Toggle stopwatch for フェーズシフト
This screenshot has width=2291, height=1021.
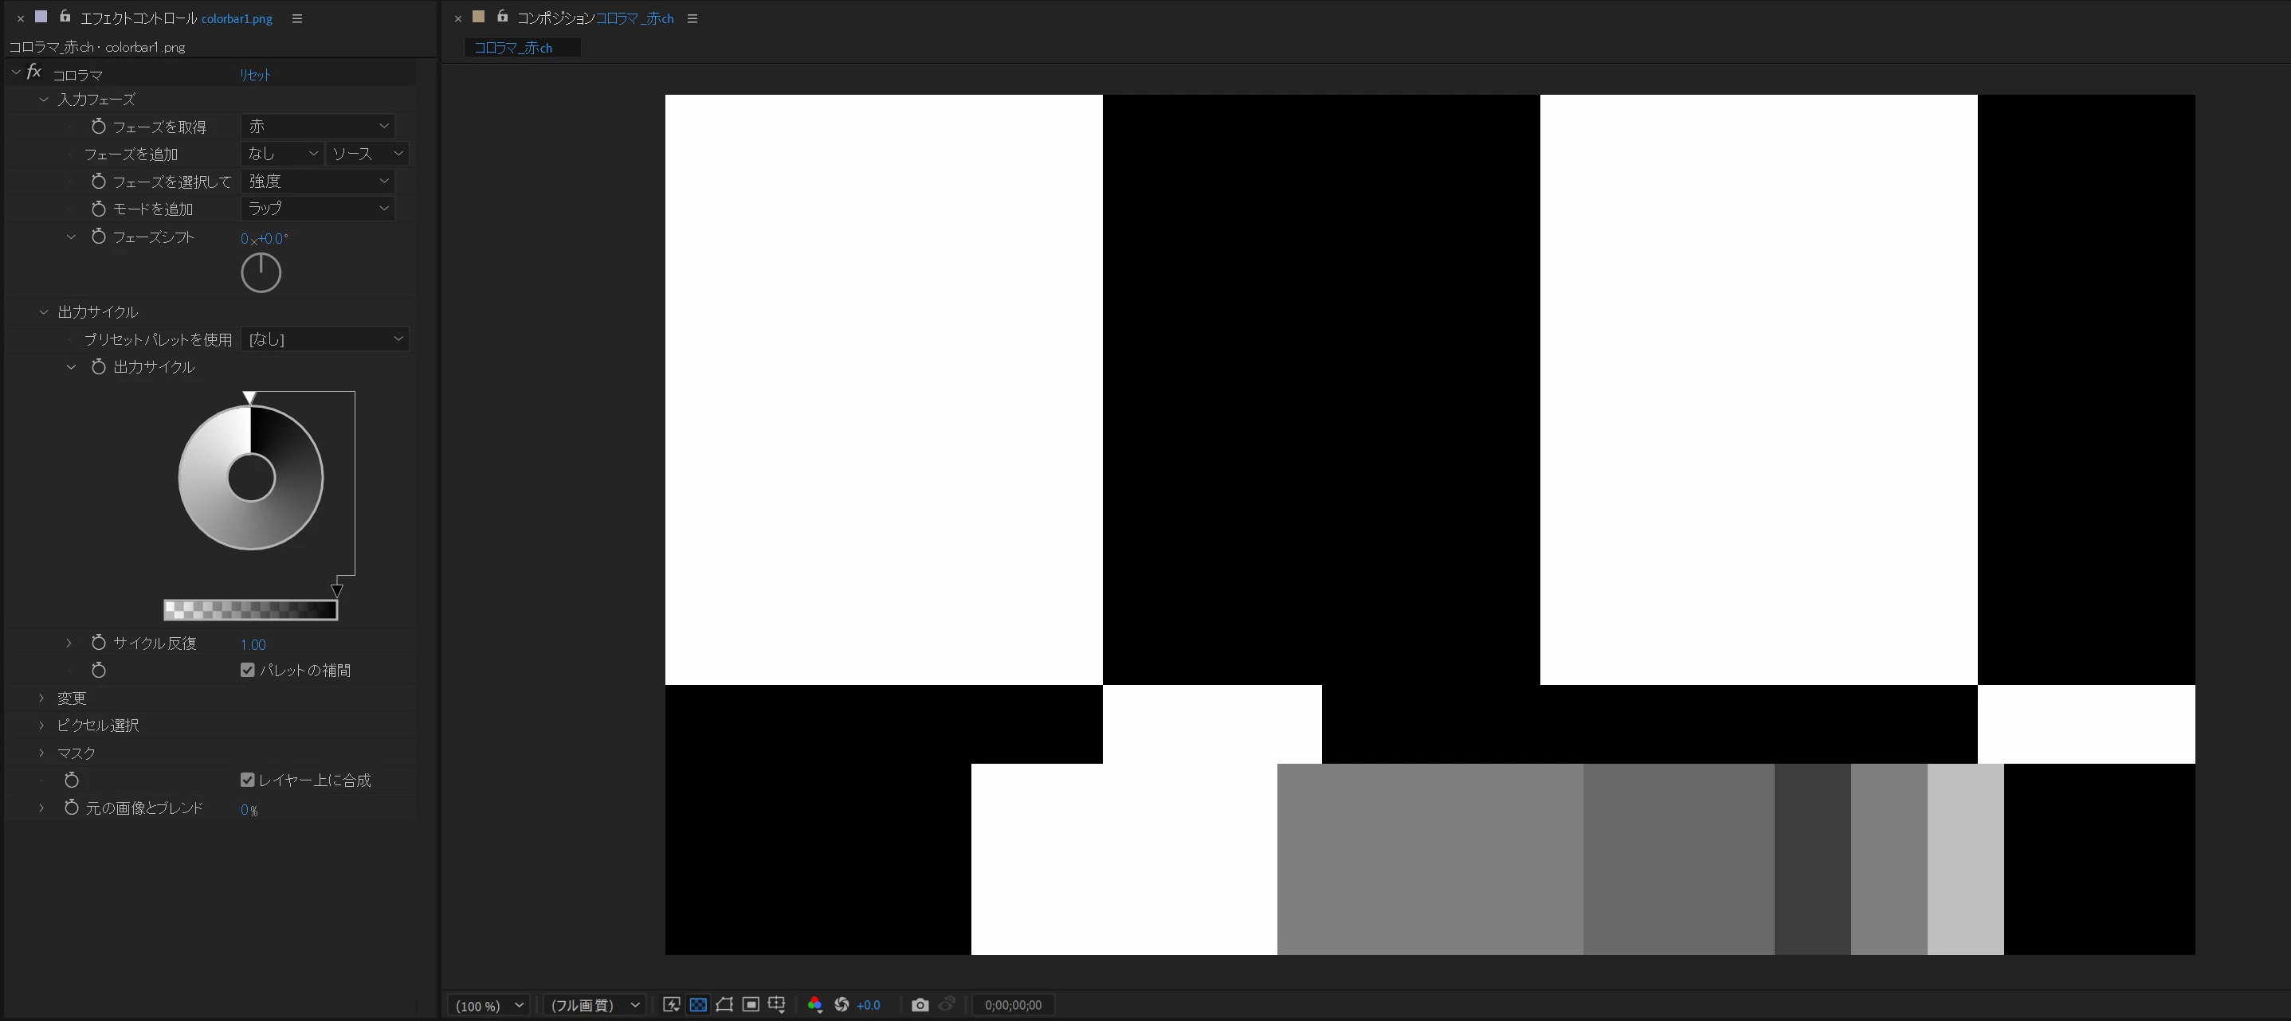pyautogui.click(x=99, y=237)
